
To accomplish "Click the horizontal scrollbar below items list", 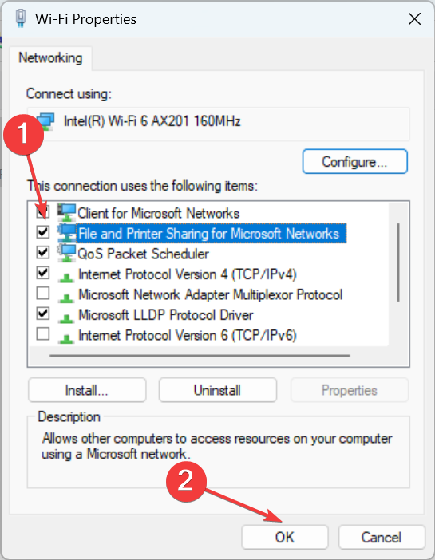I will (200, 356).
